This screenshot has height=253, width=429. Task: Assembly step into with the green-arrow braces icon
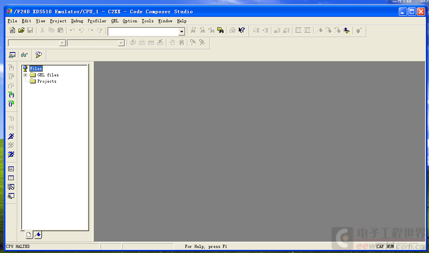click(x=11, y=95)
